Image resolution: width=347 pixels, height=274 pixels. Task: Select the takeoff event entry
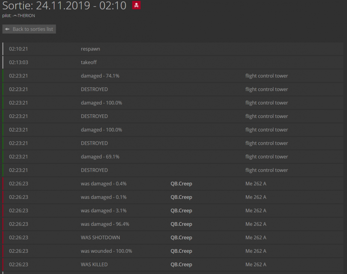89,62
